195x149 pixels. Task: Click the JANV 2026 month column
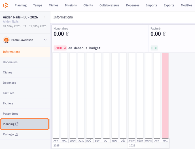point(132,95)
